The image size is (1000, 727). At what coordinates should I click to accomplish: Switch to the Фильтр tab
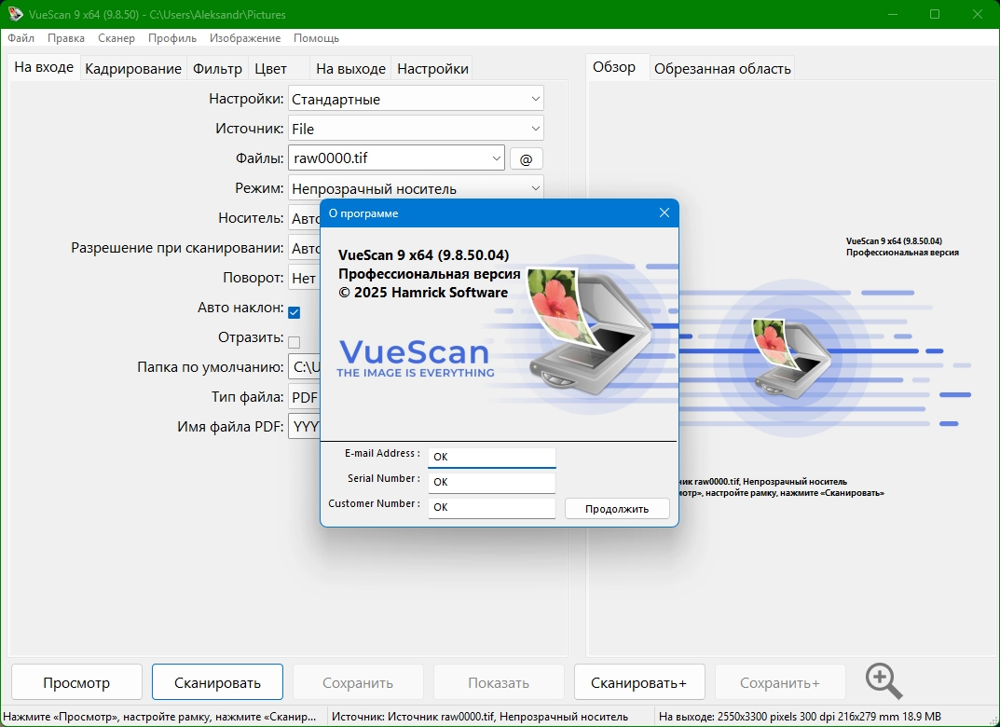217,68
